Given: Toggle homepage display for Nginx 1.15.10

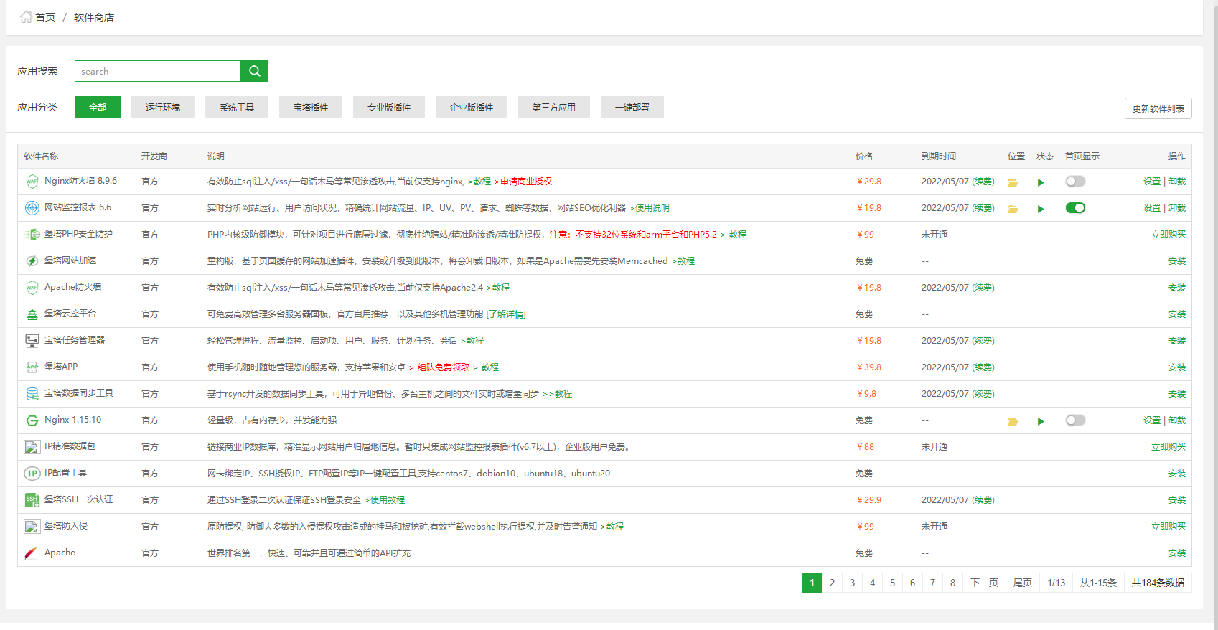Looking at the screenshot, I should coord(1075,420).
